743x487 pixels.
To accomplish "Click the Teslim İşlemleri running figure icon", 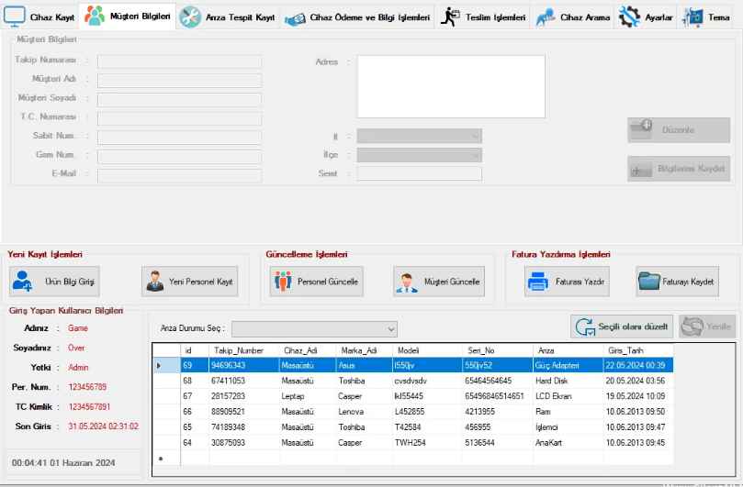I will tap(450, 17).
